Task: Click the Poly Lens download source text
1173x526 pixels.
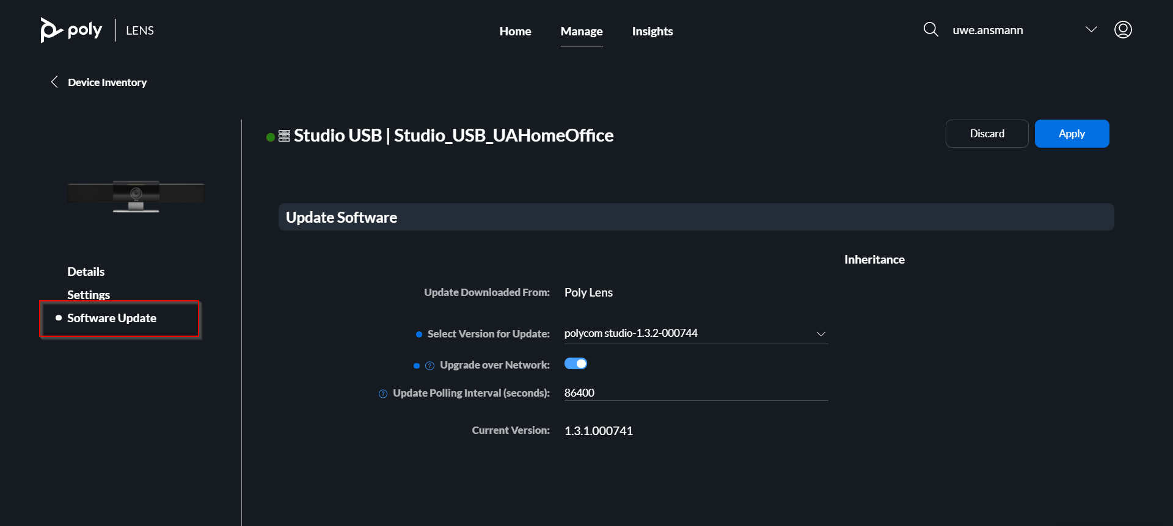Action: 588,292
